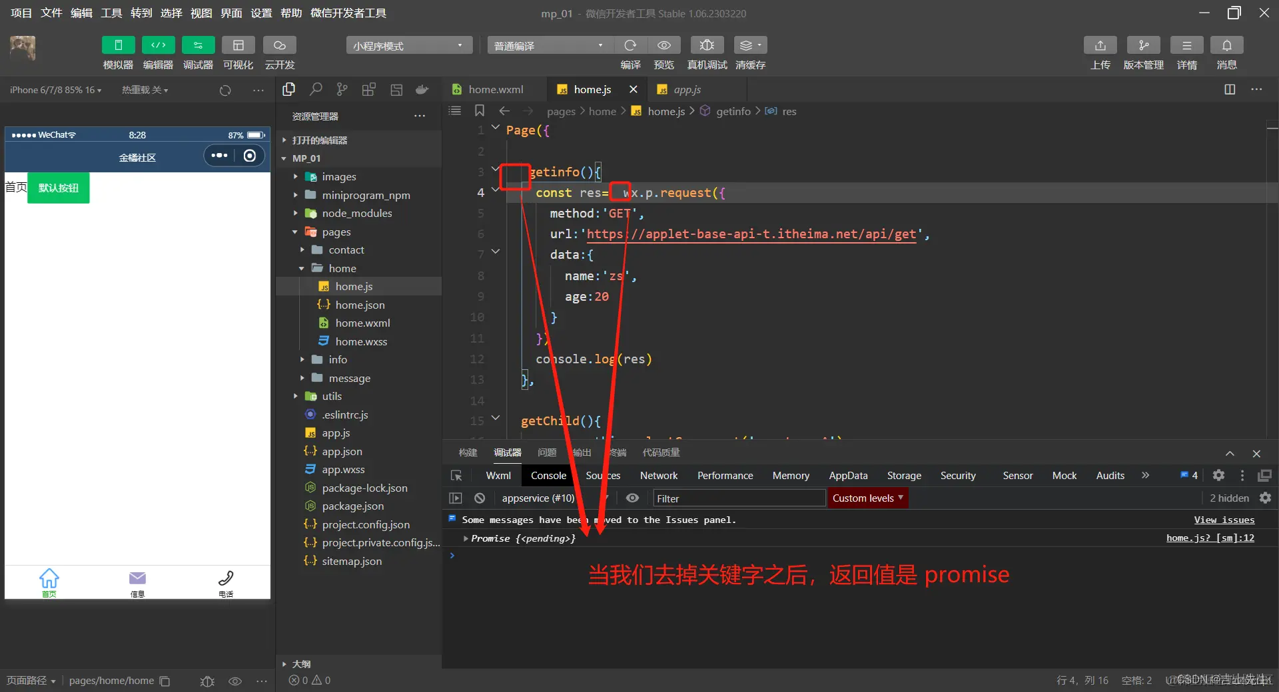
Task: Open the 工具 menu
Action: [111, 13]
